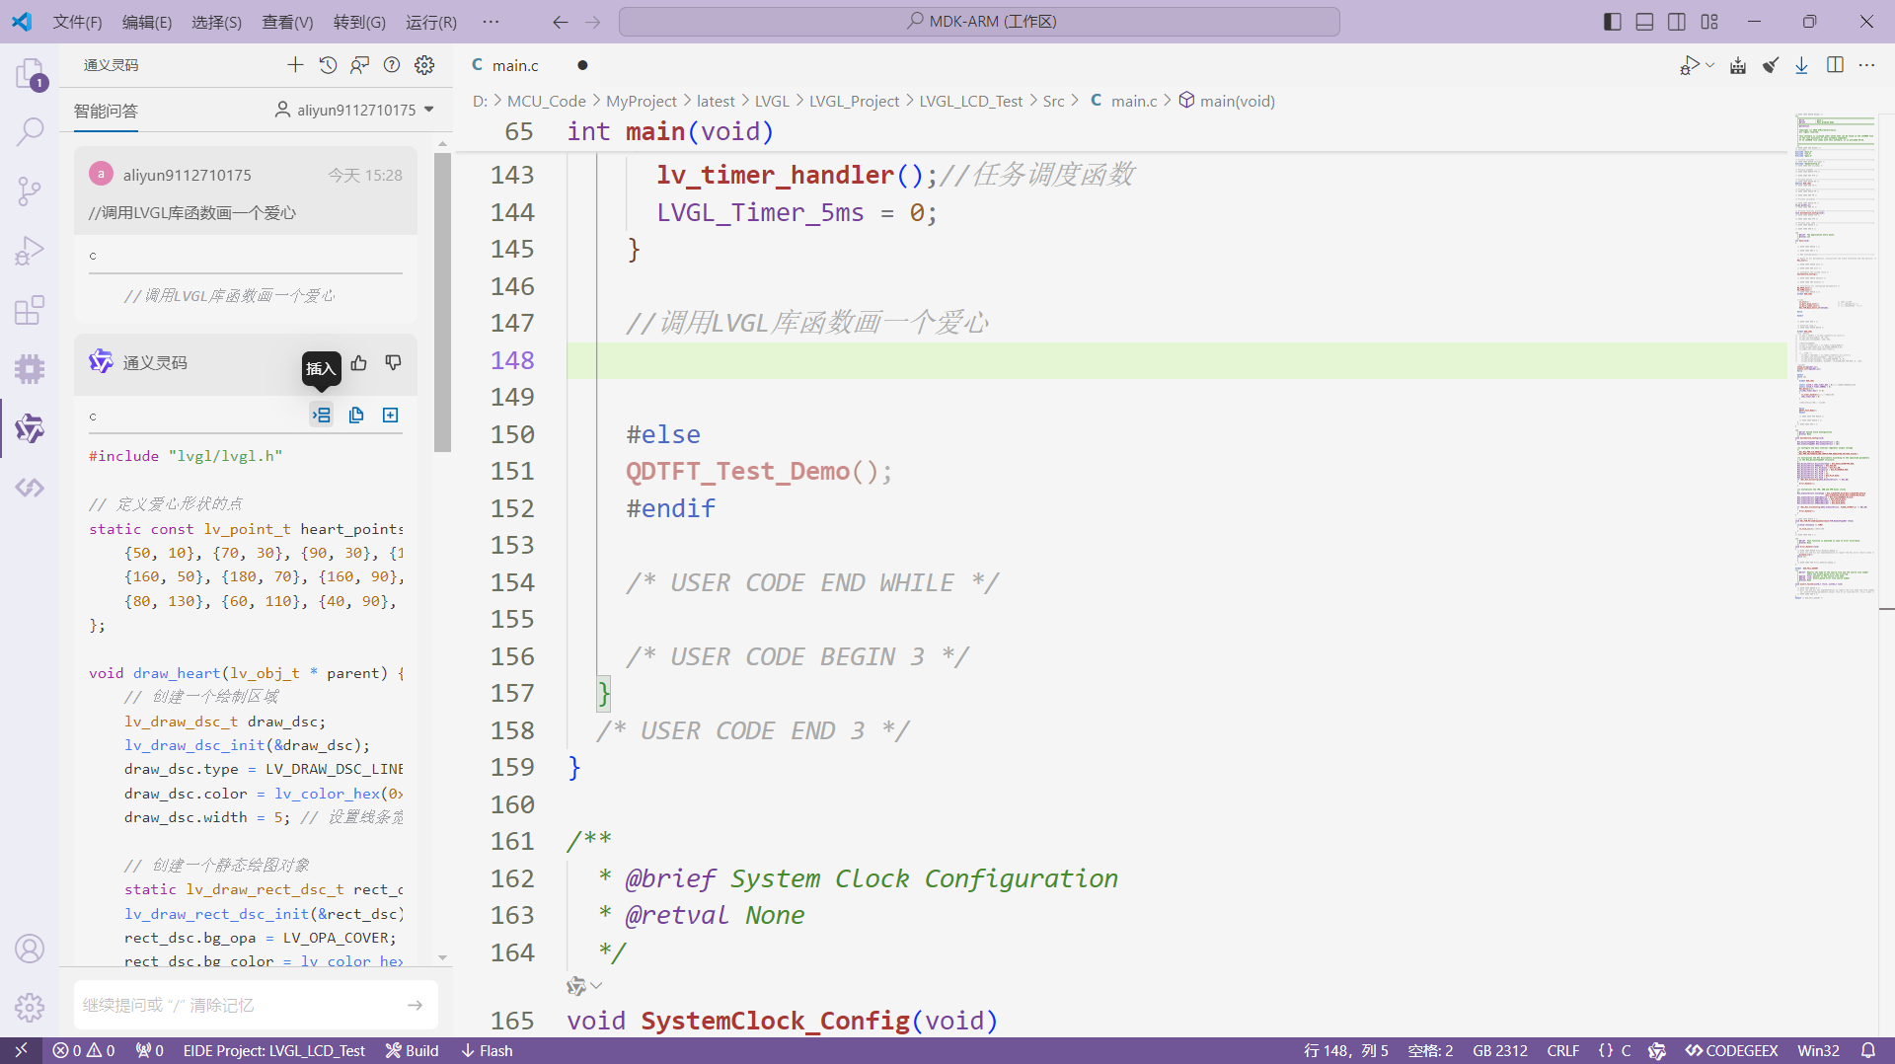Viewport: 1895px width, 1064px height.
Task: Click the clean icon in editor toolbar
Action: pos(1771,65)
